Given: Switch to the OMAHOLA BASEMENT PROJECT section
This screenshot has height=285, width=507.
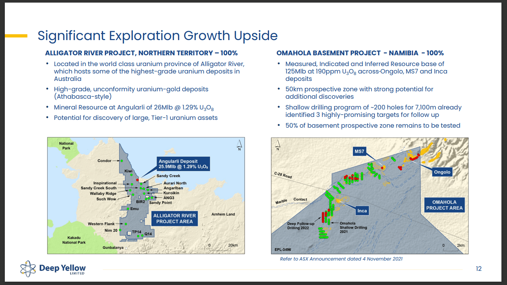Looking at the screenshot, I should pos(360,53).
